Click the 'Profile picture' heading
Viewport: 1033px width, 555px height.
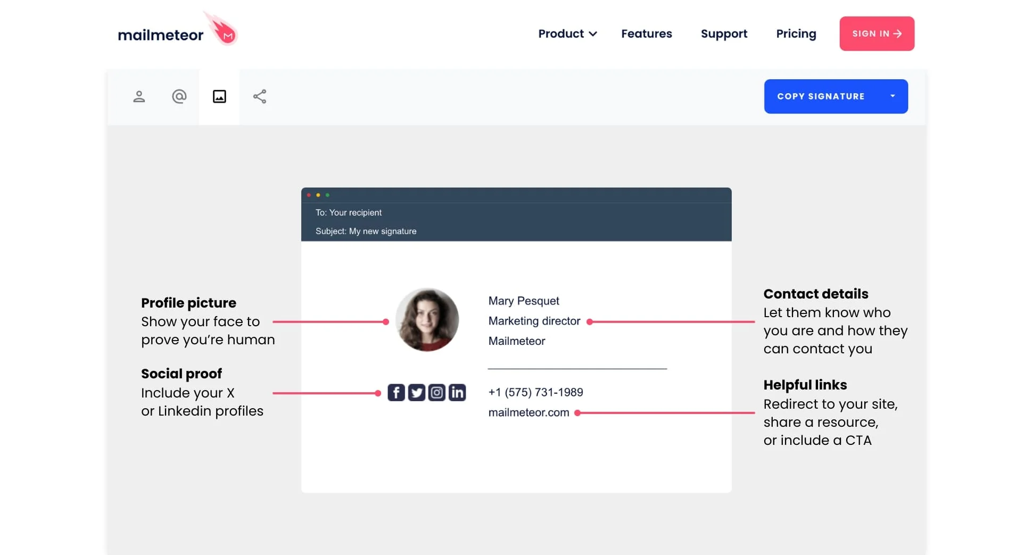click(x=188, y=303)
